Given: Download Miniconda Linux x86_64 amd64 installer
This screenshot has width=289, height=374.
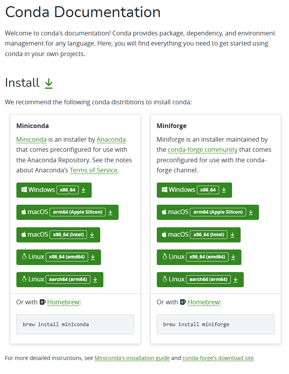Looking at the screenshot, I should click(x=59, y=257).
